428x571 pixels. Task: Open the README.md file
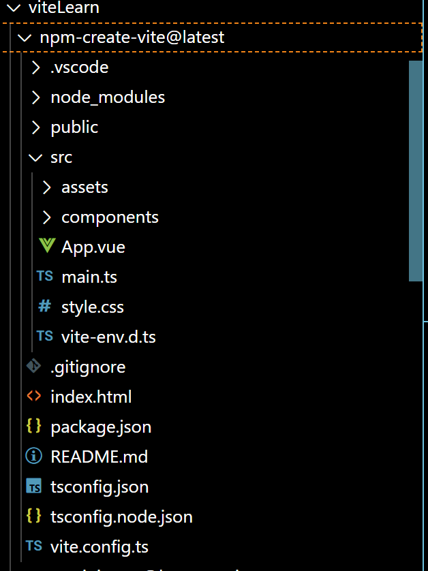coord(99,457)
